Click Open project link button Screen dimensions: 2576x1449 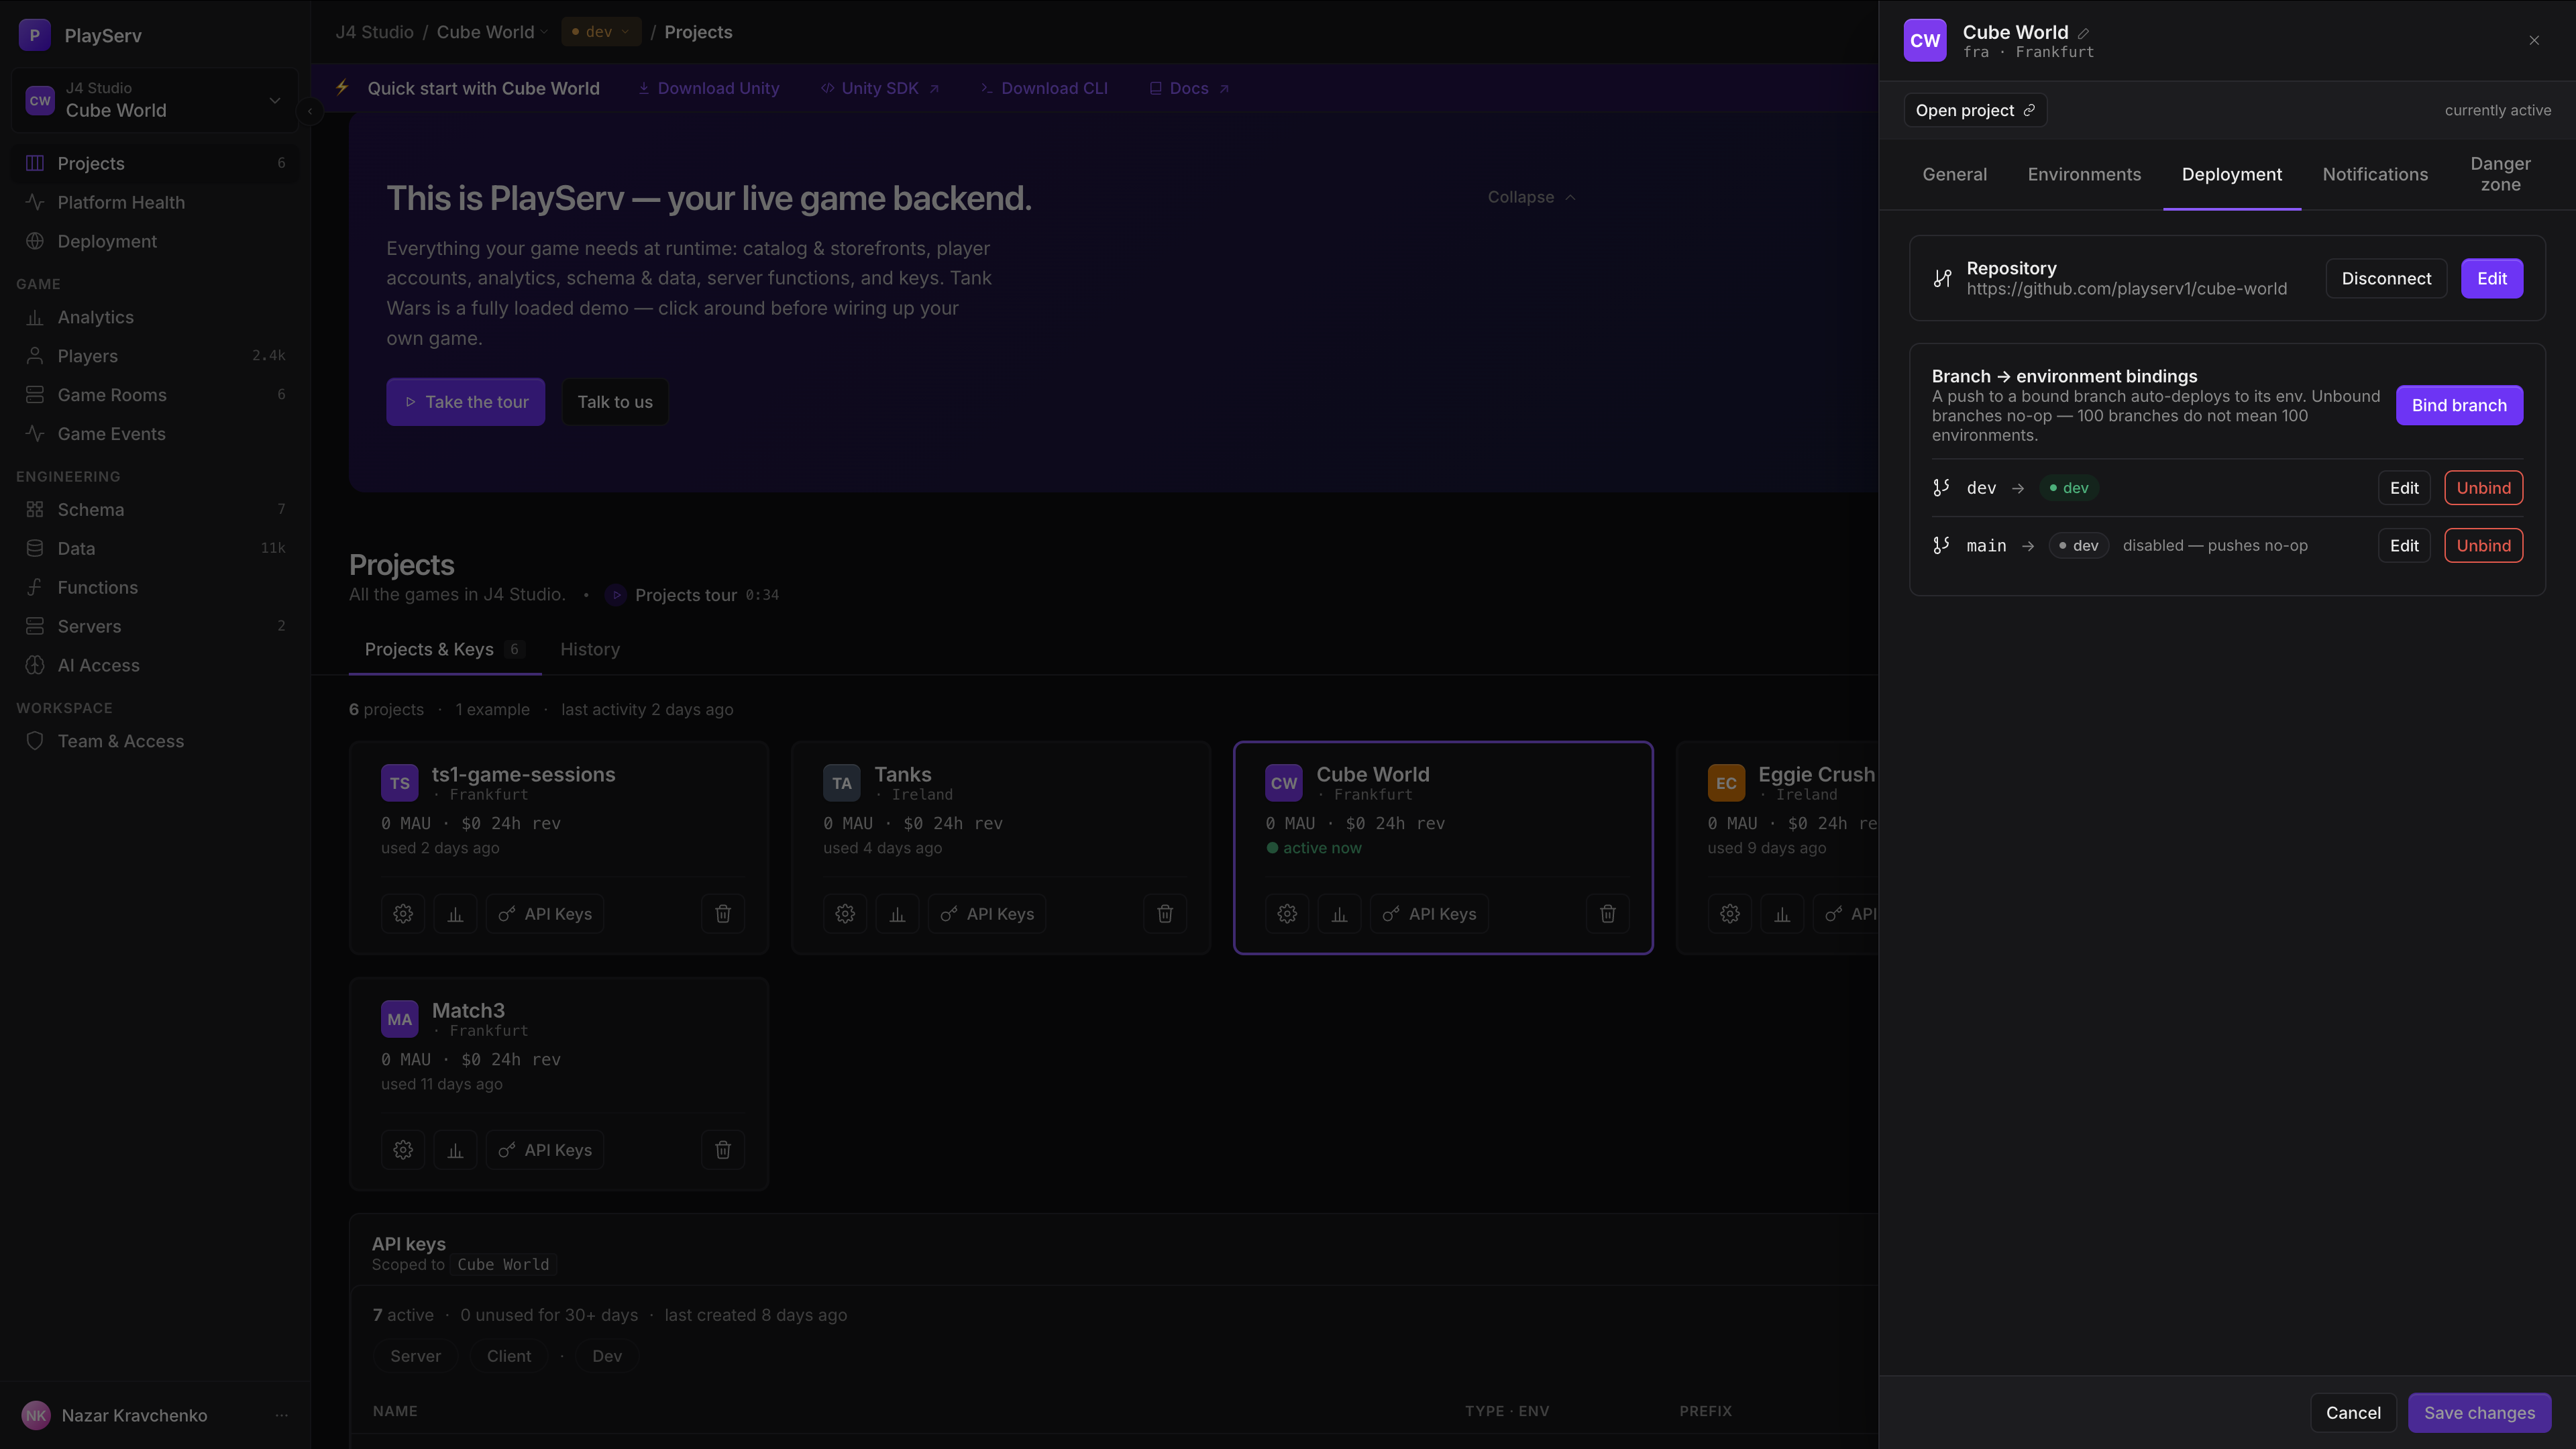pos(1975,110)
